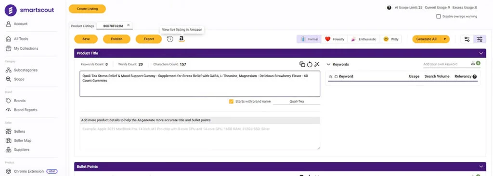The image size is (493, 176).
Task: Click Relevancy help question icon
Action: [x=474, y=76]
